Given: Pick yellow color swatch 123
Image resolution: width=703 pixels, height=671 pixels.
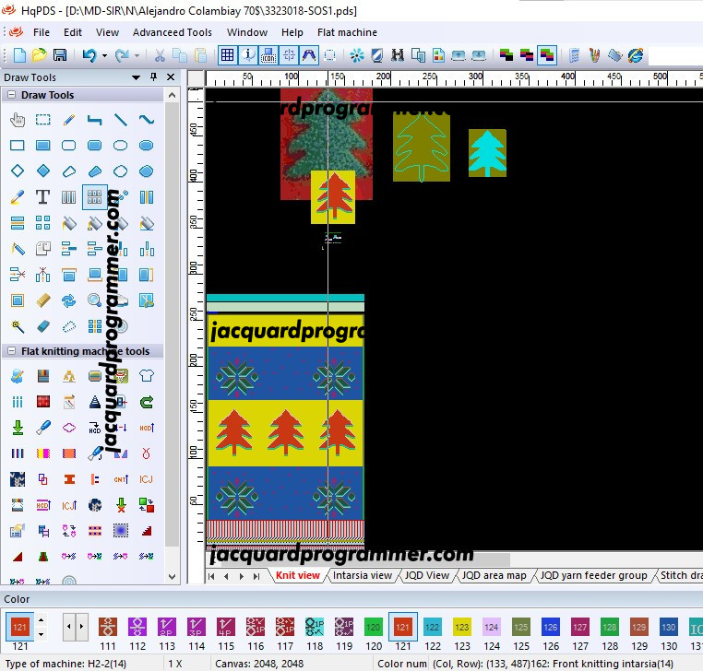Looking at the screenshot, I should click(x=462, y=627).
